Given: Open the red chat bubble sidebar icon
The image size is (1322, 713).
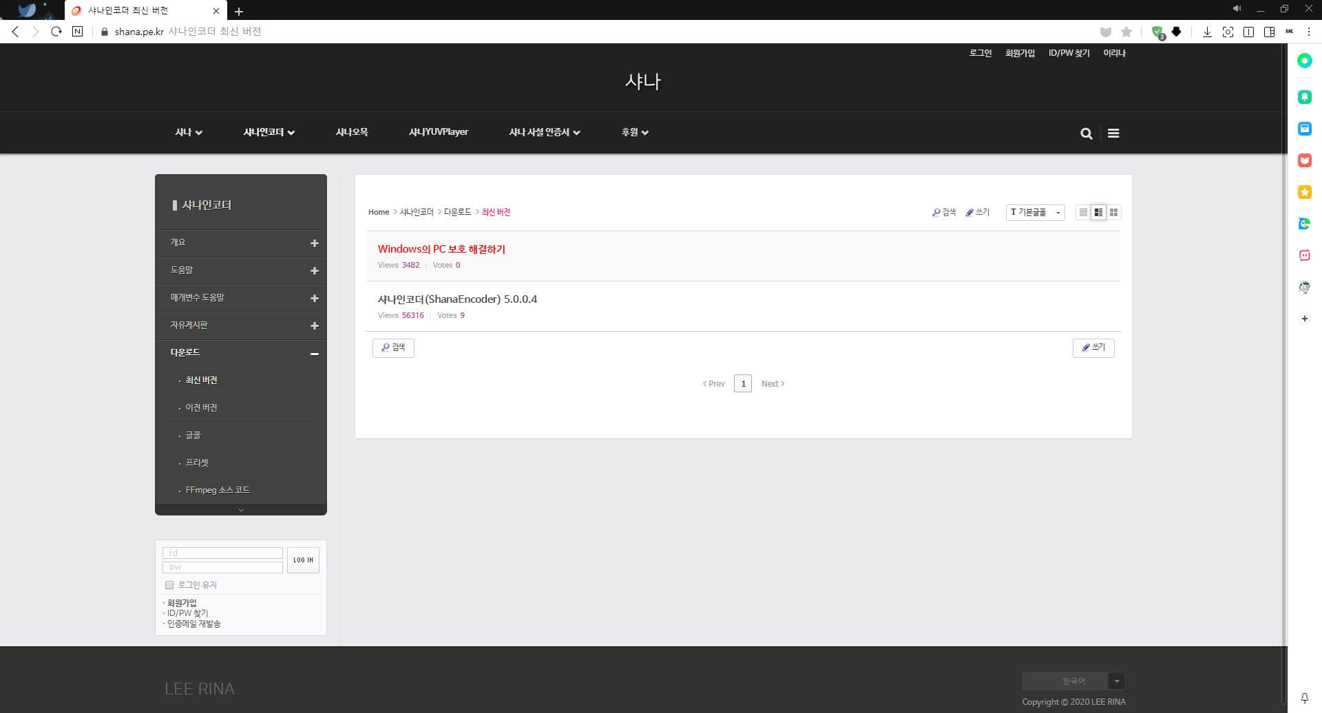Looking at the screenshot, I should pos(1305,255).
